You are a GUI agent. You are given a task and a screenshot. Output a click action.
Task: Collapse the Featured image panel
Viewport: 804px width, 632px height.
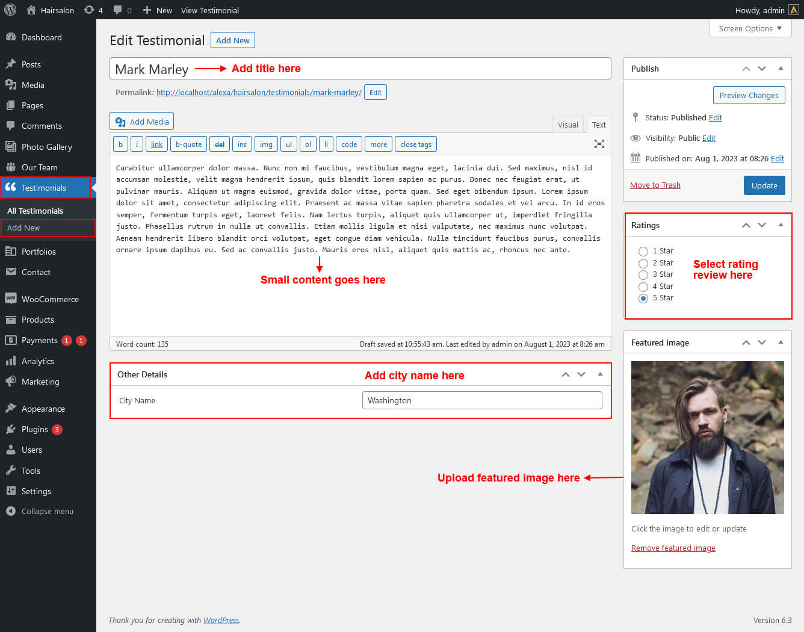coord(781,342)
